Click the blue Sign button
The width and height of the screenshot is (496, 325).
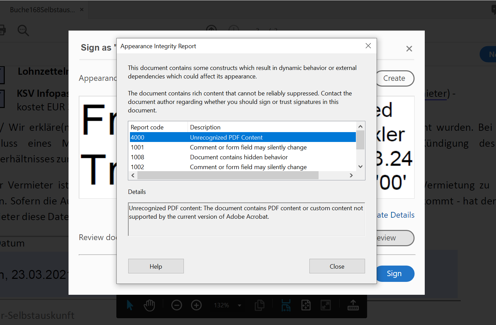[395, 273]
